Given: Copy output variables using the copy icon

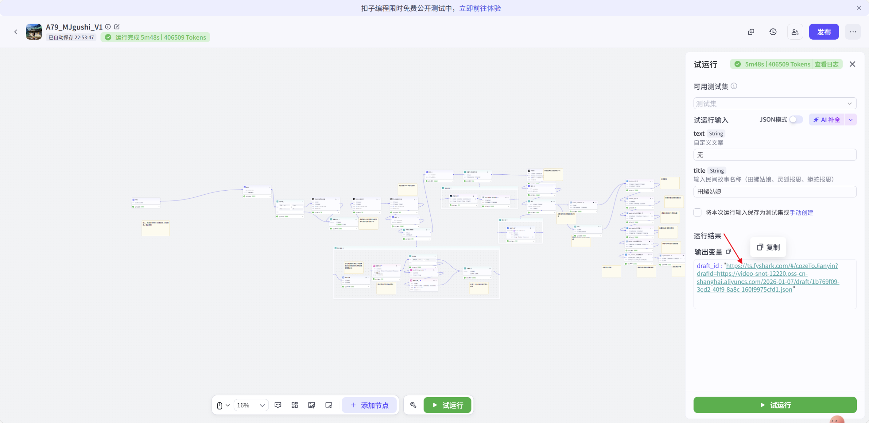Looking at the screenshot, I should coord(728,252).
